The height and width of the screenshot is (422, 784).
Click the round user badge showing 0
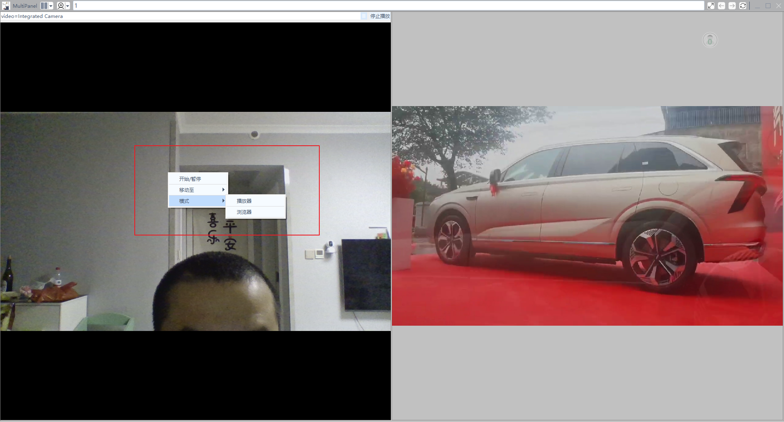pos(710,40)
